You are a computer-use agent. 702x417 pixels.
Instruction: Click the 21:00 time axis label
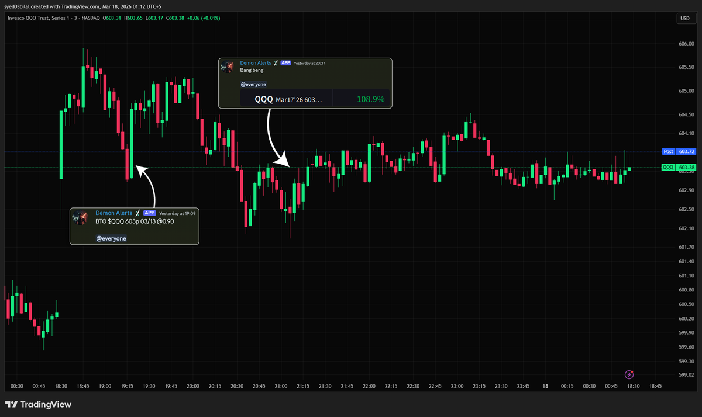click(x=281, y=386)
